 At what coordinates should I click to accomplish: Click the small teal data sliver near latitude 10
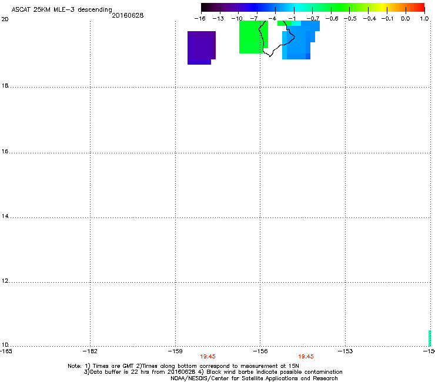(430, 338)
